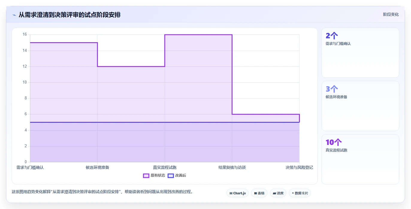Toggle the 原有状态 legend swatch

pos(146,175)
